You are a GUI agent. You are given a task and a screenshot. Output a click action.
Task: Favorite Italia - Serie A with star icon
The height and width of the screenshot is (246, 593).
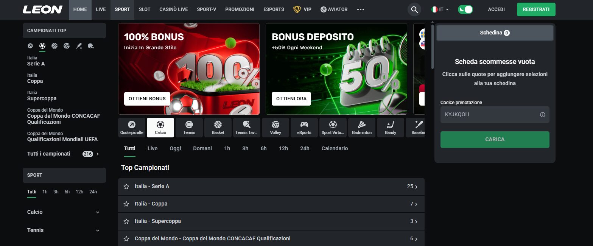click(126, 187)
